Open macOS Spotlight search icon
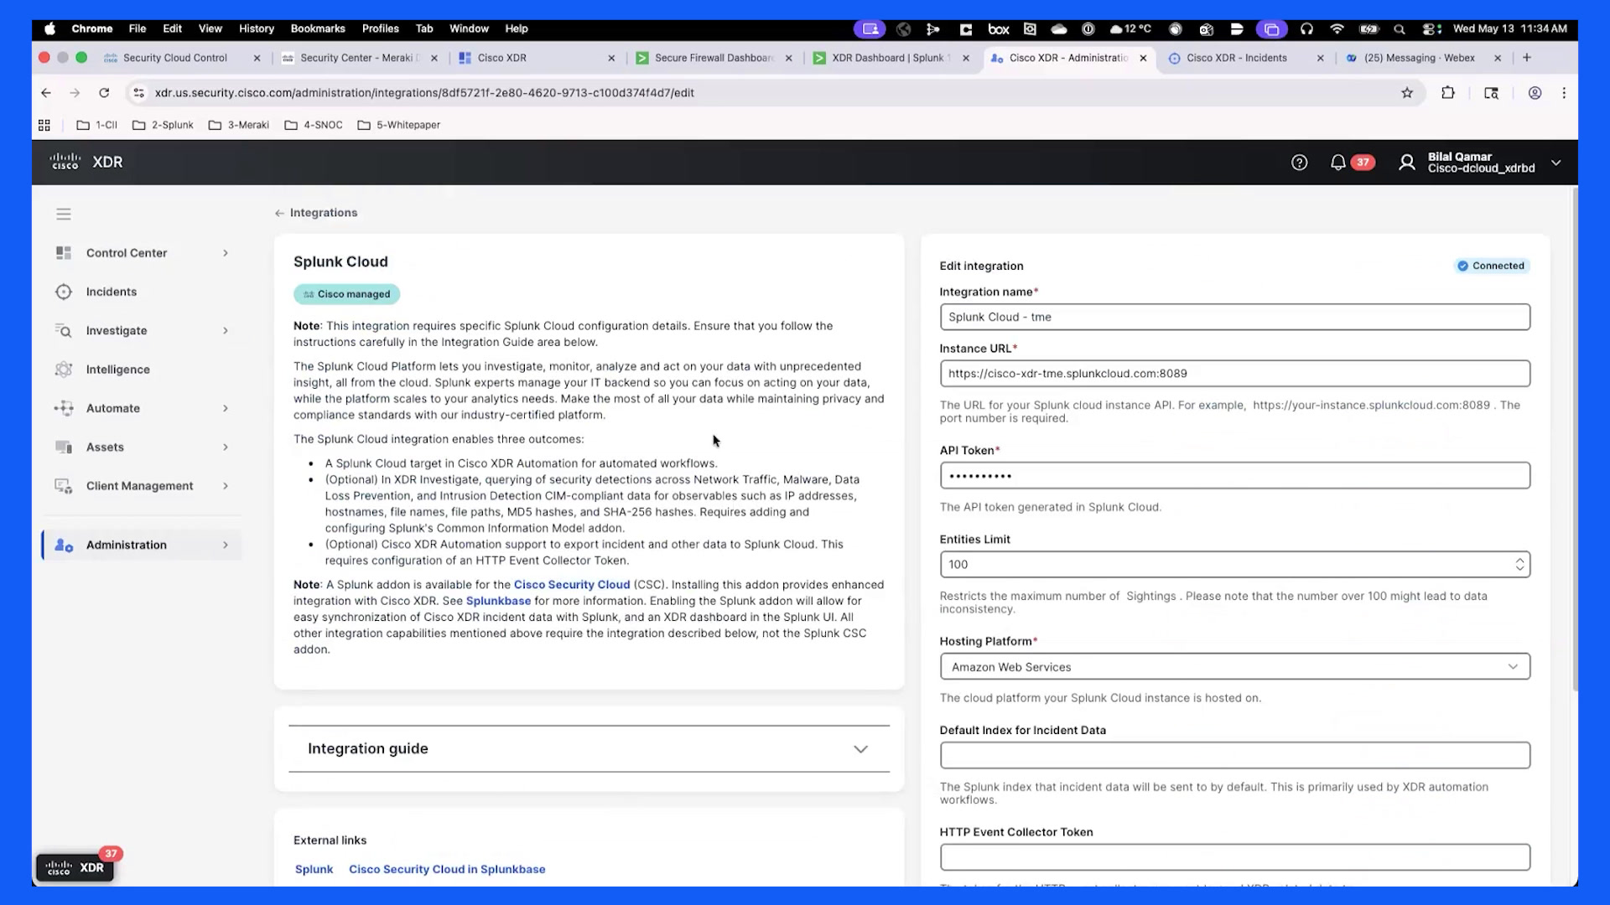The width and height of the screenshot is (1610, 905). tap(1399, 28)
